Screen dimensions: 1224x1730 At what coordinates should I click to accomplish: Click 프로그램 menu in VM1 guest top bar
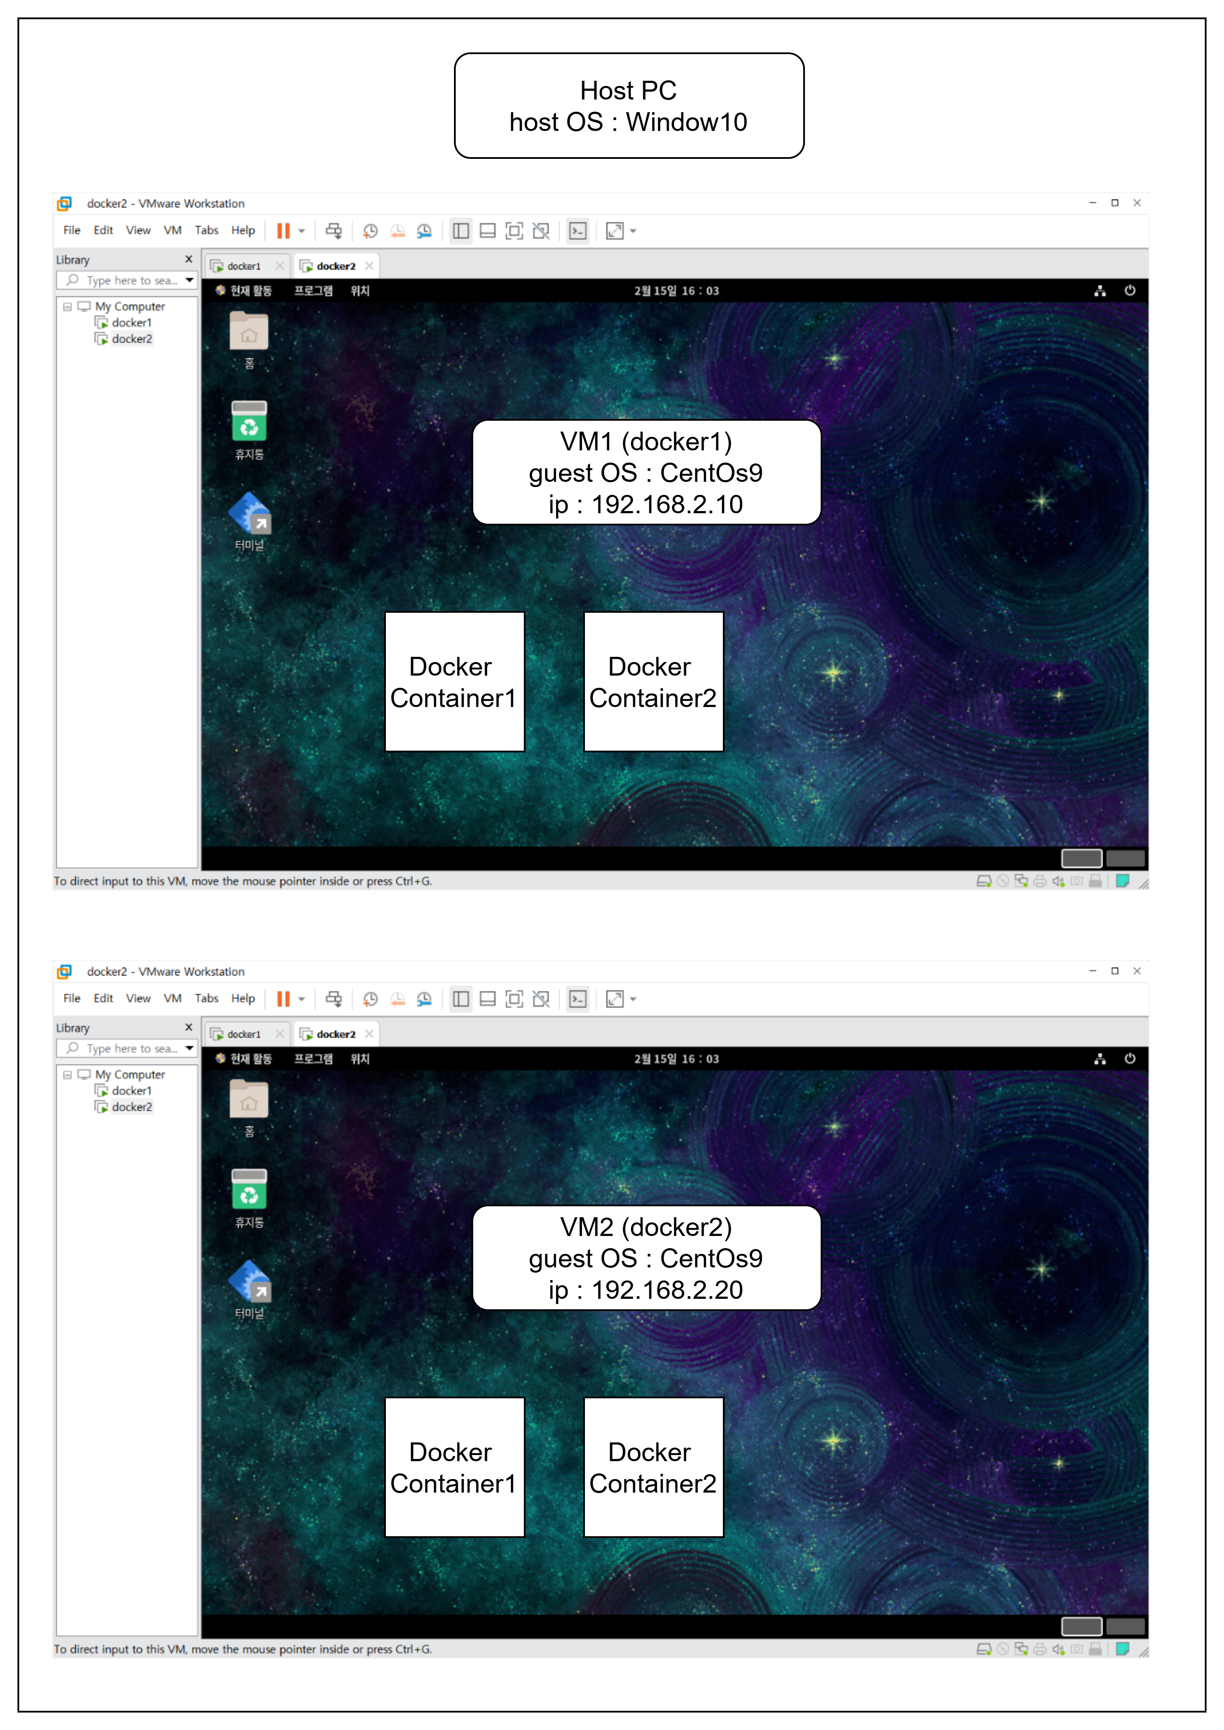click(x=313, y=291)
